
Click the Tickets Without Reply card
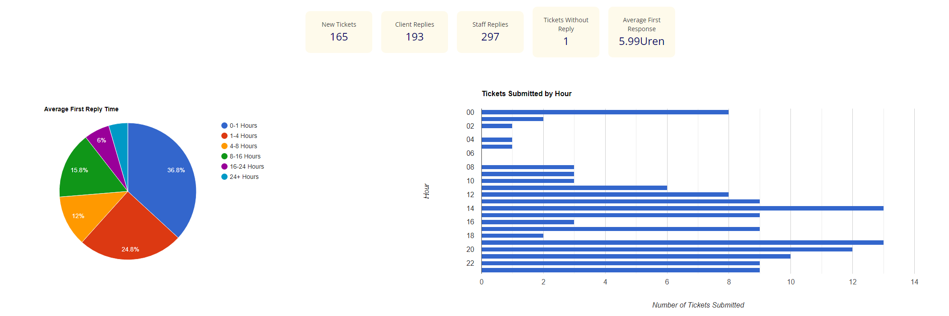tap(566, 32)
